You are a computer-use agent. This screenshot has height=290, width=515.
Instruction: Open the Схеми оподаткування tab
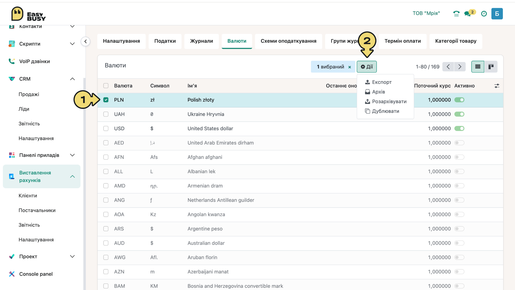pos(288,41)
